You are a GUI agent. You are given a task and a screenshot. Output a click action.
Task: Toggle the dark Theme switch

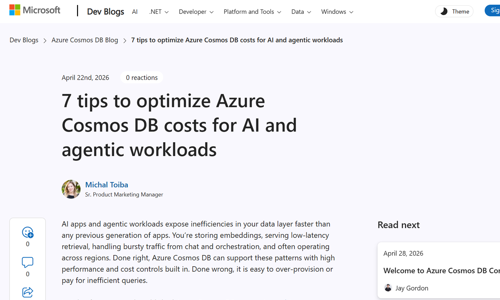(454, 11)
